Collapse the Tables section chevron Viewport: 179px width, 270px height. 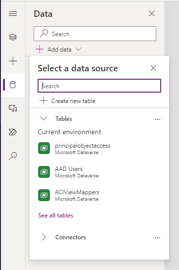point(44,118)
